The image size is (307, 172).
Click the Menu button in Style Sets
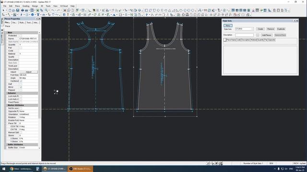coord(228,25)
